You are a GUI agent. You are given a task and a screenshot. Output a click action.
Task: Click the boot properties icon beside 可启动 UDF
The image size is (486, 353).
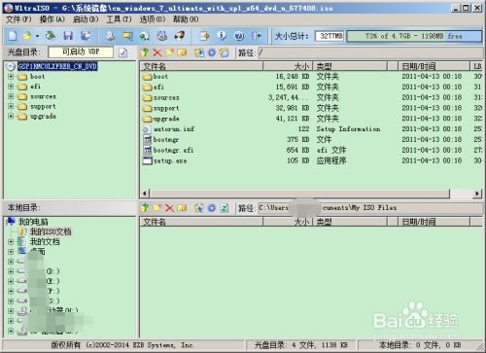click(122, 53)
